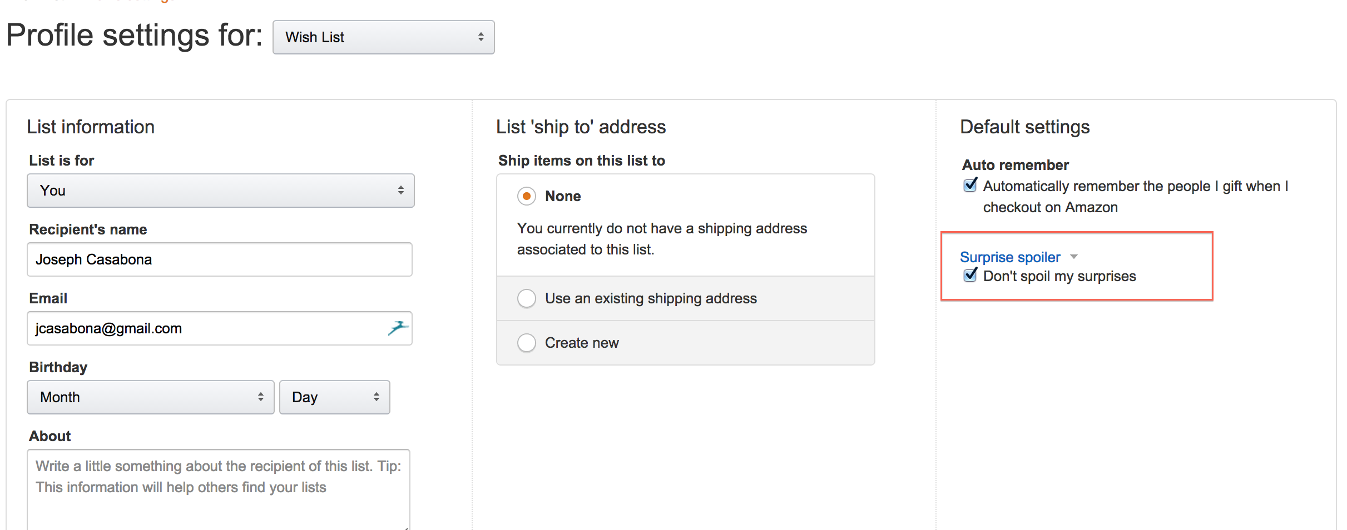Choose Use an existing shipping address
The image size is (1347, 530).
pyautogui.click(x=527, y=298)
